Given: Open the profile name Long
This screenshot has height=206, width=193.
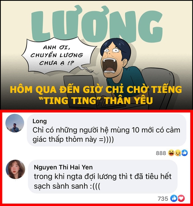Looking at the screenshot, I should 40,121.
